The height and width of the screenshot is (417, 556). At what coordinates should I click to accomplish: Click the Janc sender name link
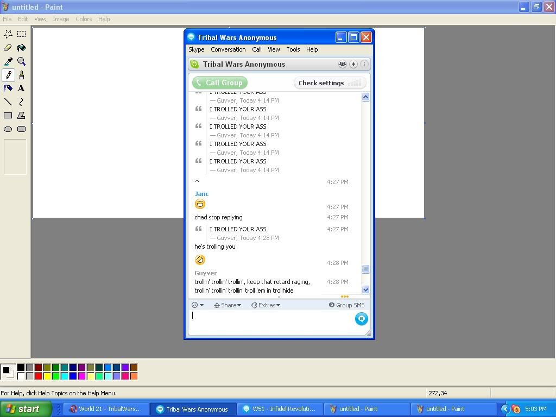(x=201, y=194)
